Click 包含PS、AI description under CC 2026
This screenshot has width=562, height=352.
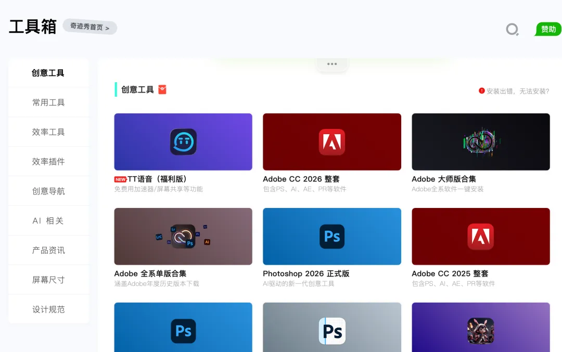(304, 189)
